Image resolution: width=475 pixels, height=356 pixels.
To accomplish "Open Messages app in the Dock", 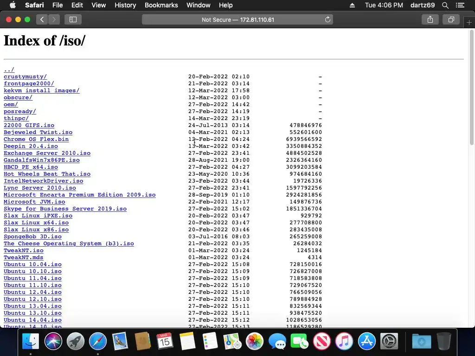I will click(277, 341).
